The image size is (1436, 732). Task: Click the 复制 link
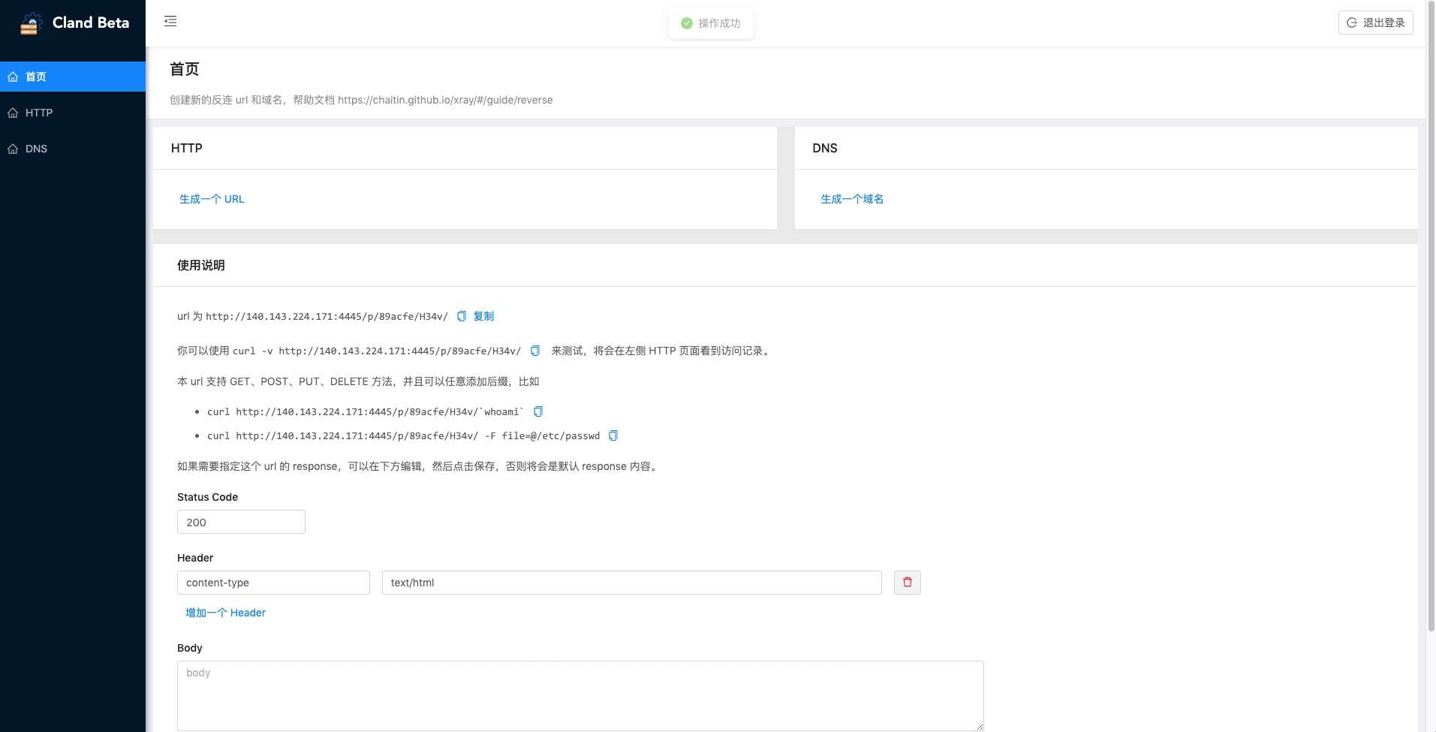click(x=483, y=316)
